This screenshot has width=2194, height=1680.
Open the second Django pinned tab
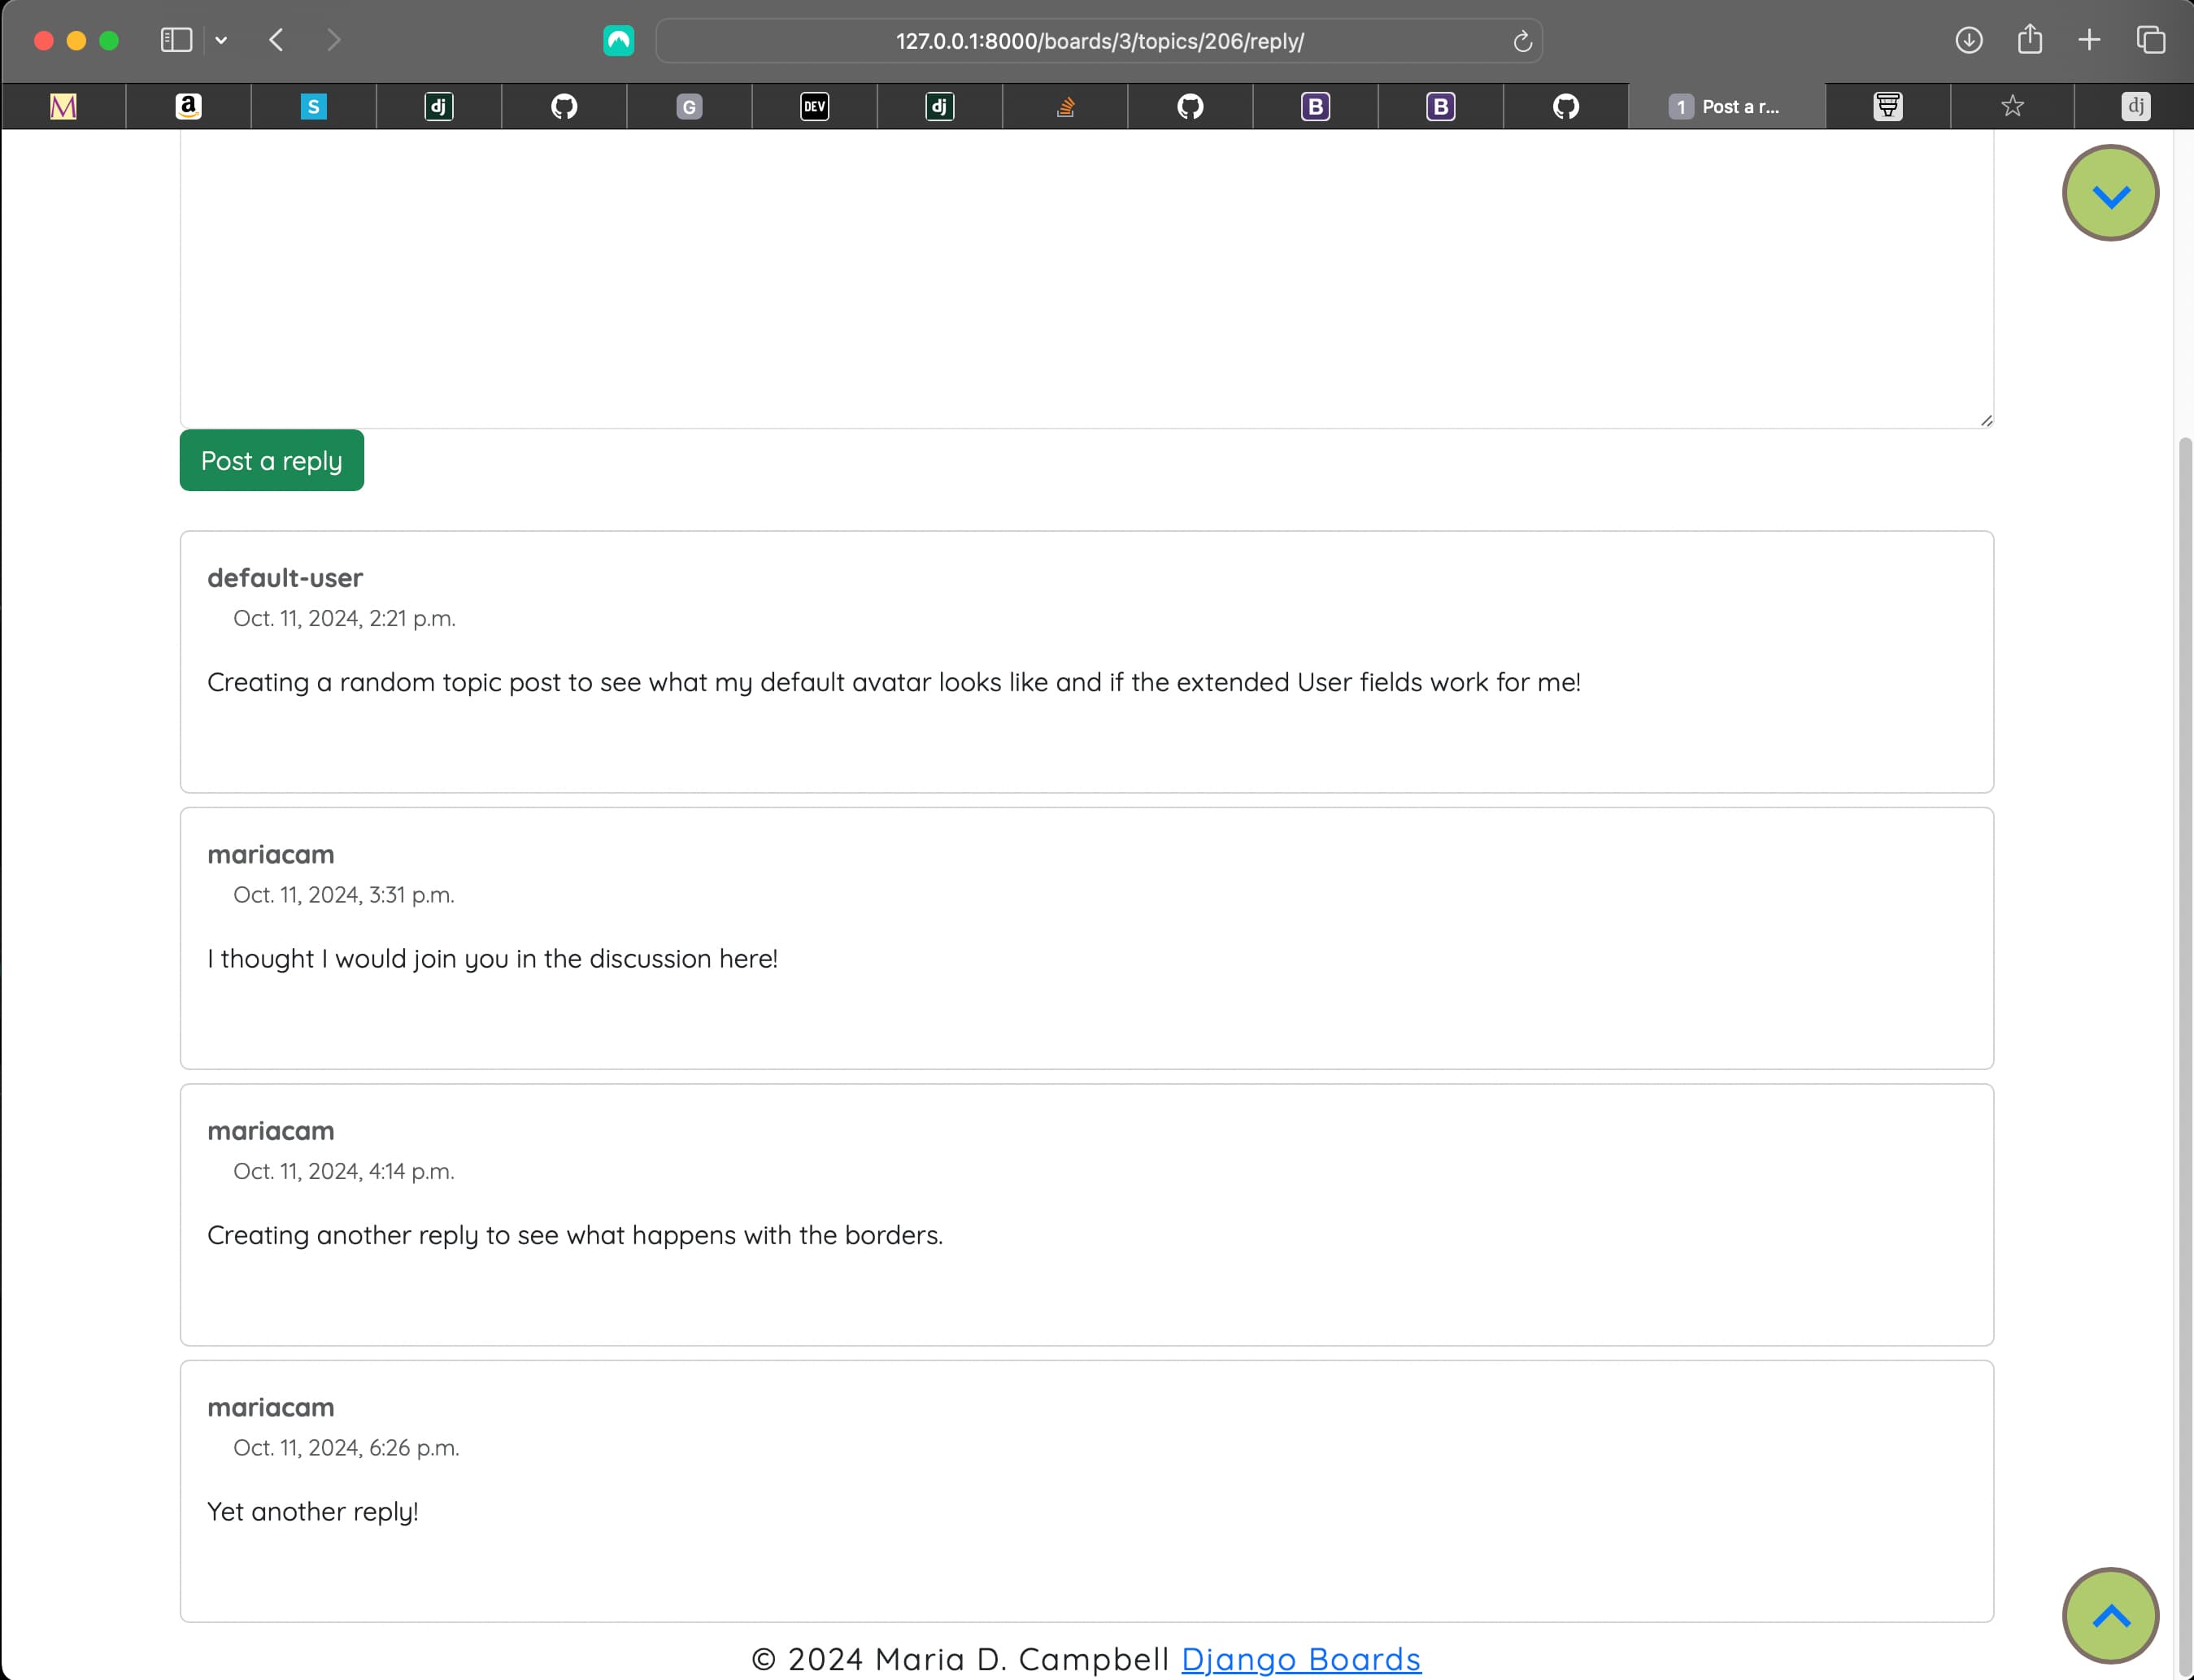[x=939, y=106]
